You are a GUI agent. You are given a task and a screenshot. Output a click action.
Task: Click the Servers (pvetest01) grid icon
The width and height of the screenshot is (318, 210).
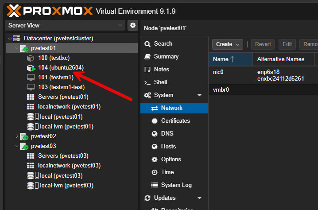tap(31, 97)
